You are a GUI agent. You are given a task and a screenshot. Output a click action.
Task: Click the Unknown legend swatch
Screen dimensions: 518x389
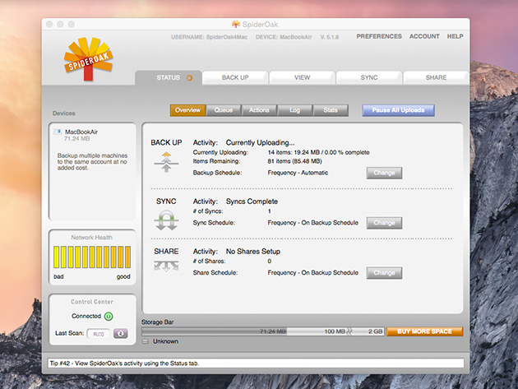tap(145, 341)
